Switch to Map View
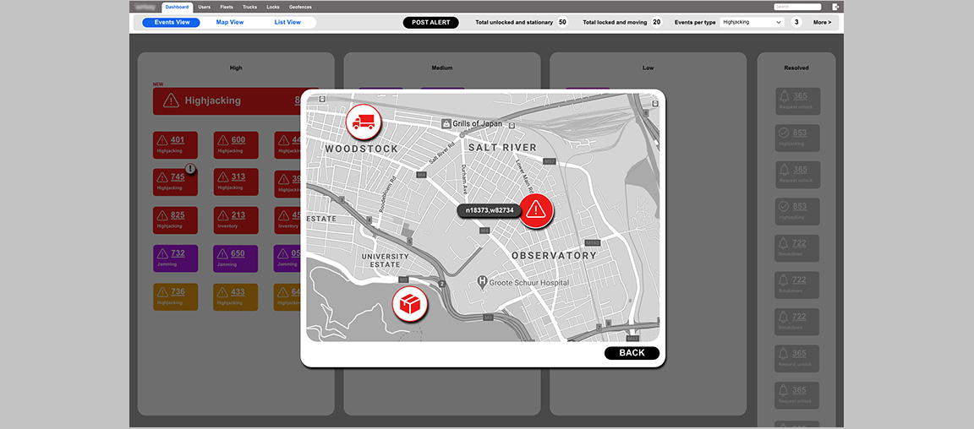This screenshot has height=429, width=974. [229, 23]
